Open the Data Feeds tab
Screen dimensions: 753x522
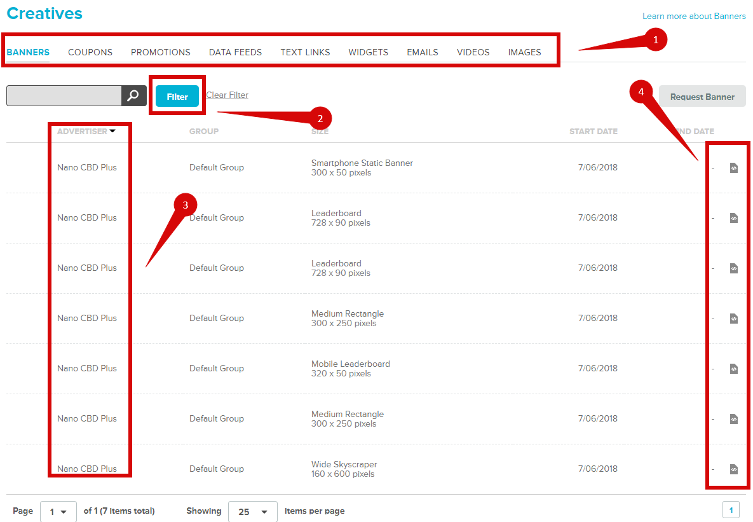click(235, 52)
